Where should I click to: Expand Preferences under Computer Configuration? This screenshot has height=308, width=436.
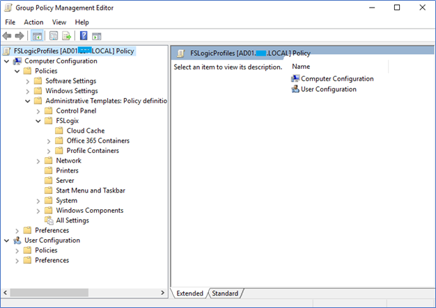point(17,231)
